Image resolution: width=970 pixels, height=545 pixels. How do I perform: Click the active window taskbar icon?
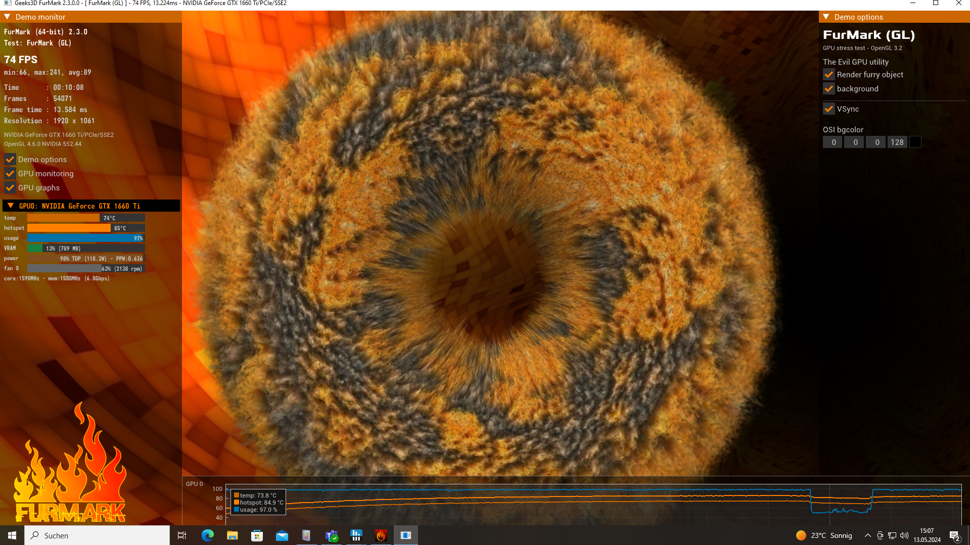(406, 535)
